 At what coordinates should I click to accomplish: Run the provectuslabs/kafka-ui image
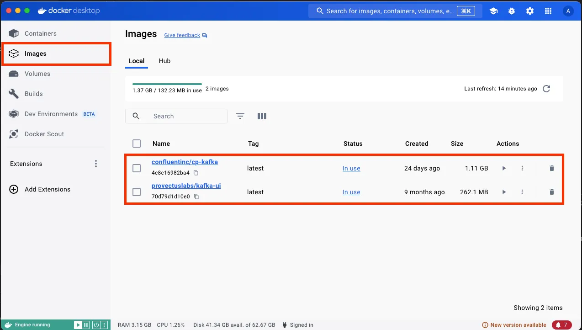point(504,192)
